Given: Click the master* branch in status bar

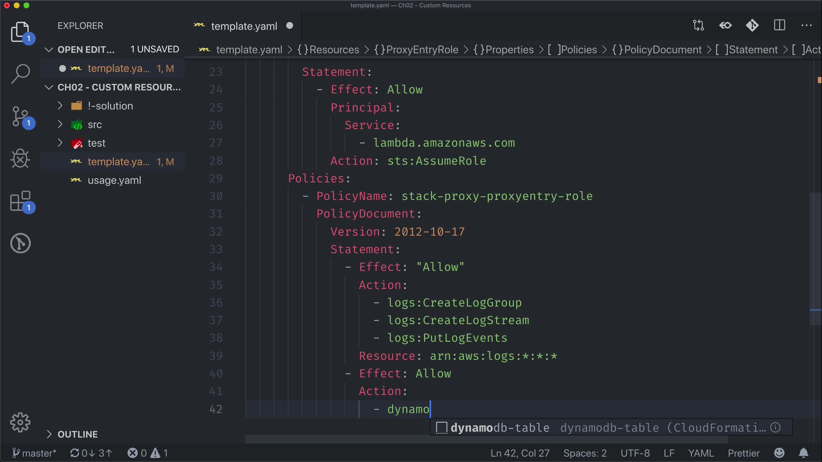Looking at the screenshot, I should click(x=34, y=453).
